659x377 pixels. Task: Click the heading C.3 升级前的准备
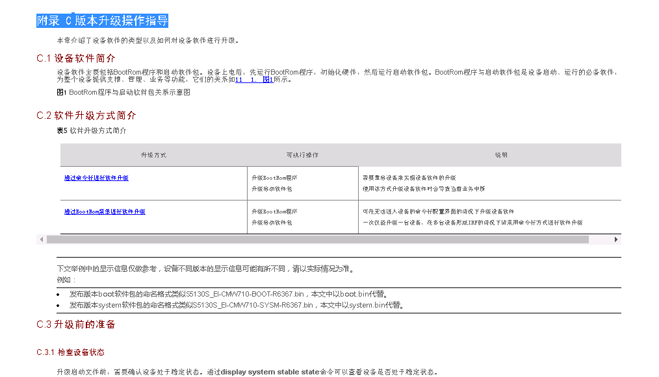(75, 324)
